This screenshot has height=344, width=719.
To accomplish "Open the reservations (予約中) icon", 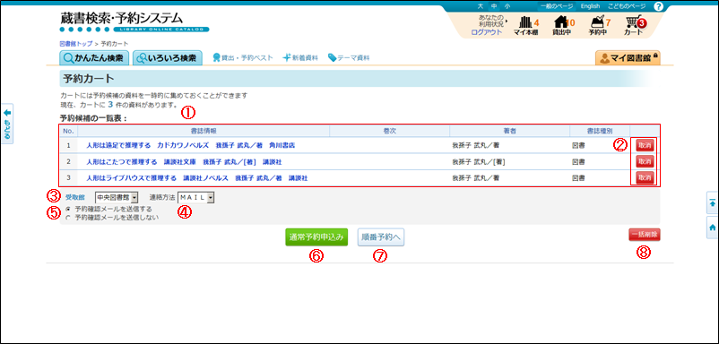I will point(598,26).
